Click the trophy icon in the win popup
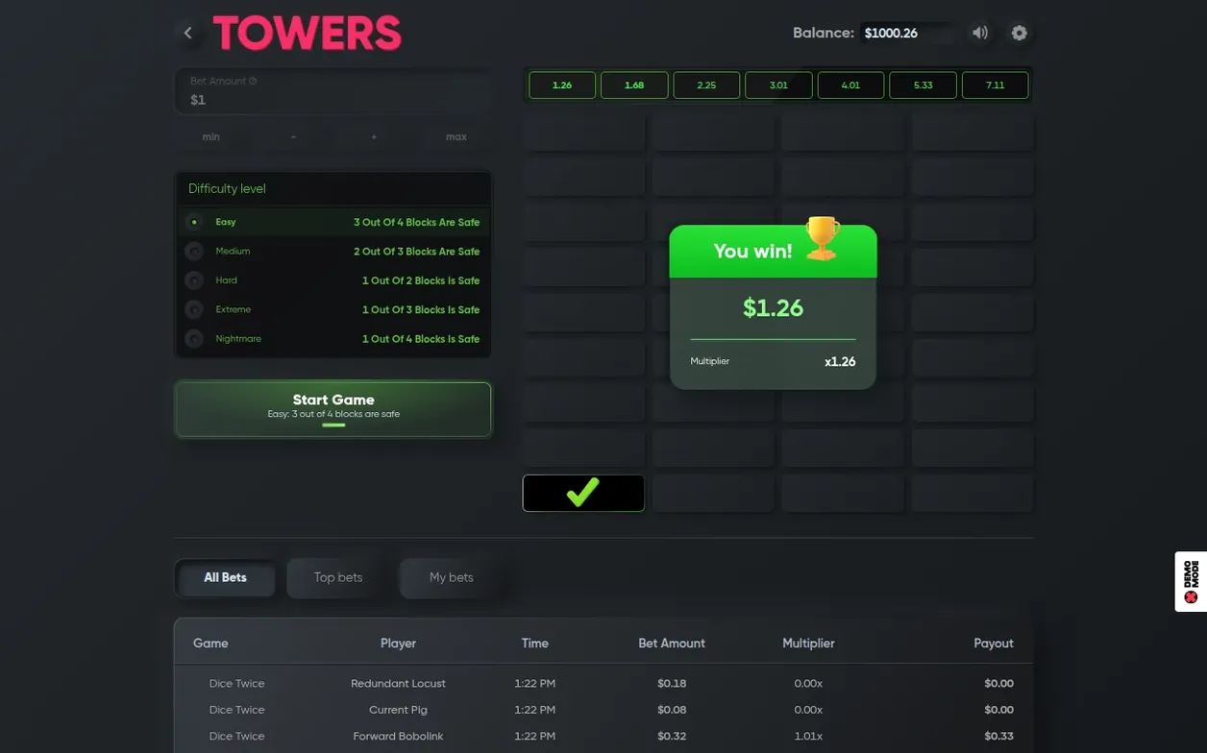The image size is (1207, 753). (822, 238)
